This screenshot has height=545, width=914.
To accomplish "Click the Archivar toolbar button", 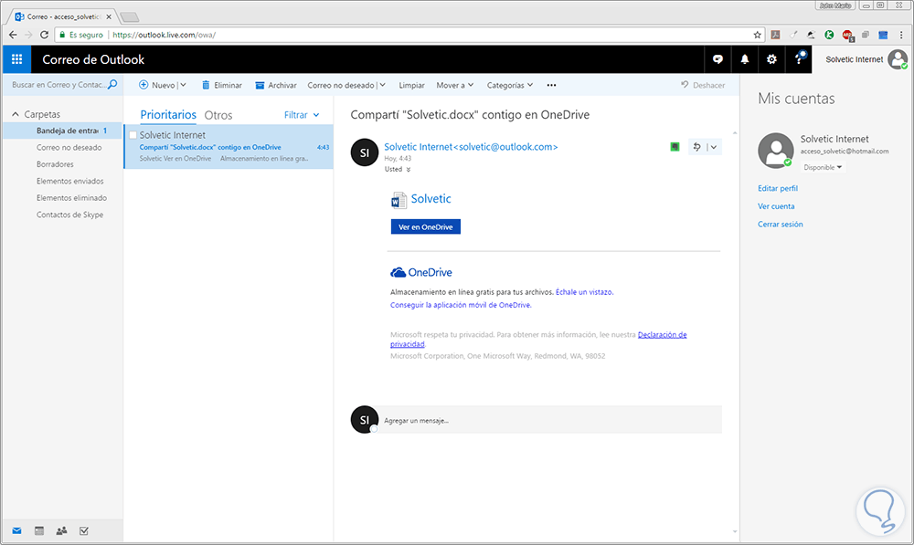I will [x=276, y=85].
